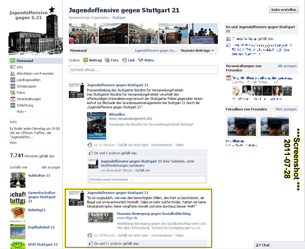Click 'Gefällt mir' on the page's comment

pos(142,170)
